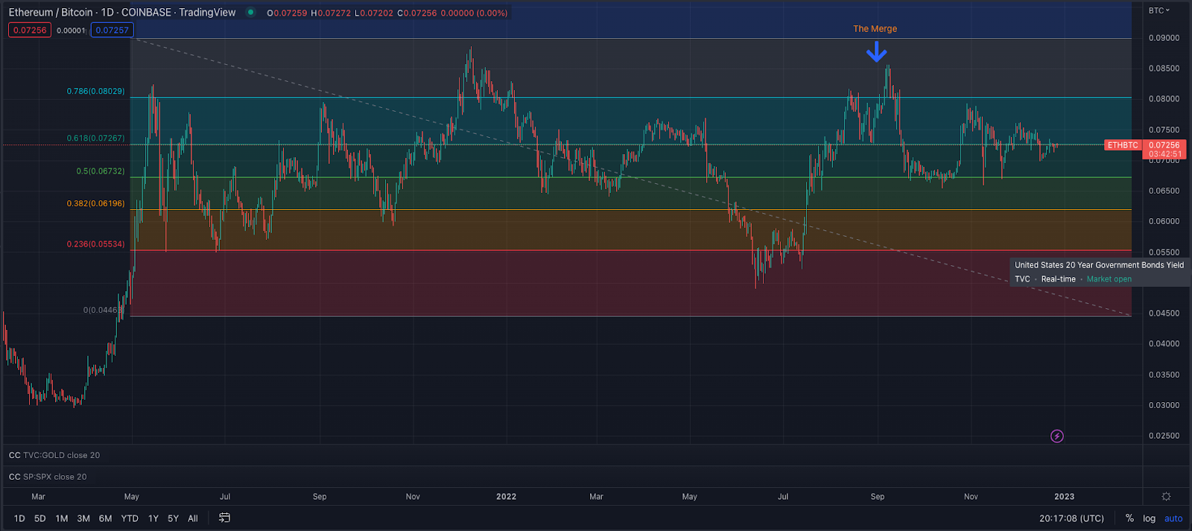Screen dimensions: 1192x531
Task: Click the 0.618(0.07267) Fibonacci label
Action: (95, 139)
